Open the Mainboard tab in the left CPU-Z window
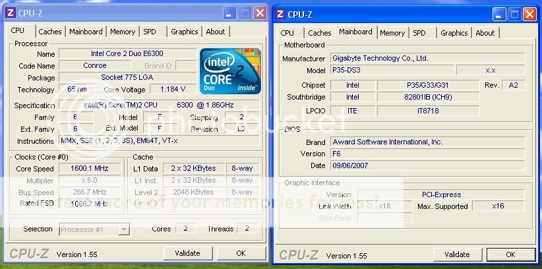This screenshot has width=542, height=269. click(86, 32)
